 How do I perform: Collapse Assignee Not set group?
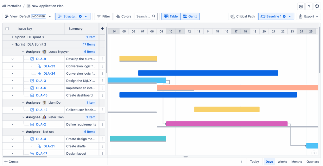tap(23, 132)
